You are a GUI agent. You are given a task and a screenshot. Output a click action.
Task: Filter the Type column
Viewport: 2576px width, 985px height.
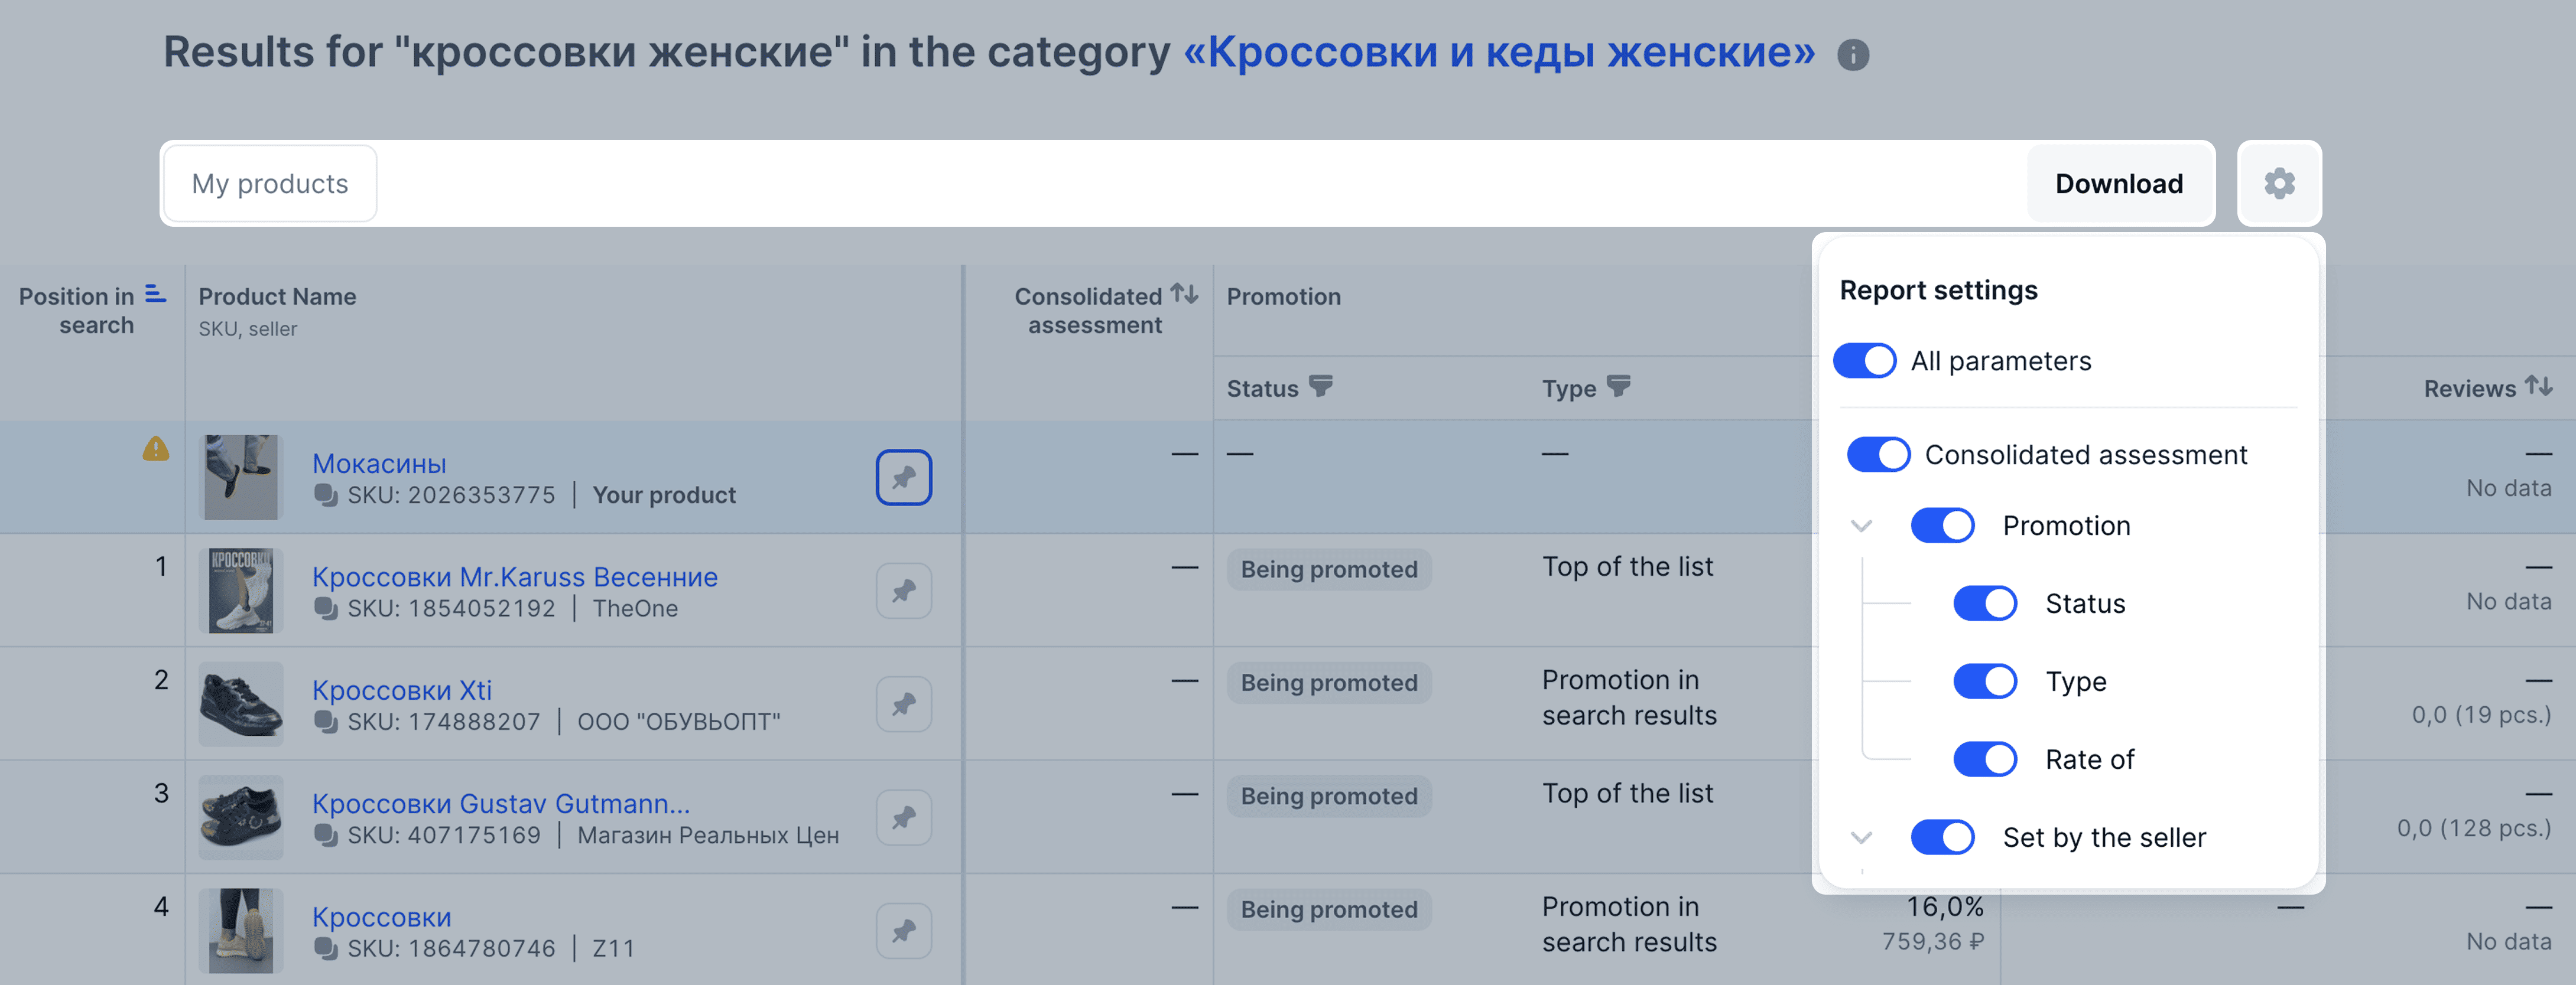[1619, 387]
